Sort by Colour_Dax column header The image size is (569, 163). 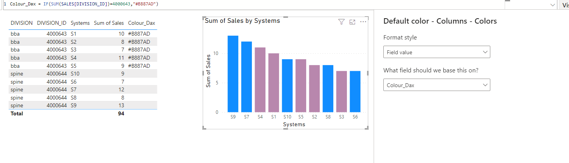[141, 23]
